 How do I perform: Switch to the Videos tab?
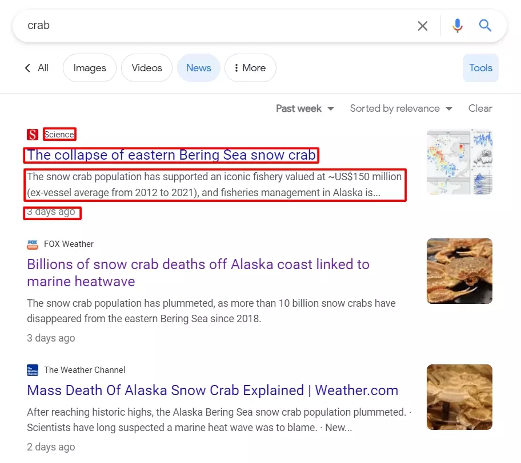pos(146,68)
